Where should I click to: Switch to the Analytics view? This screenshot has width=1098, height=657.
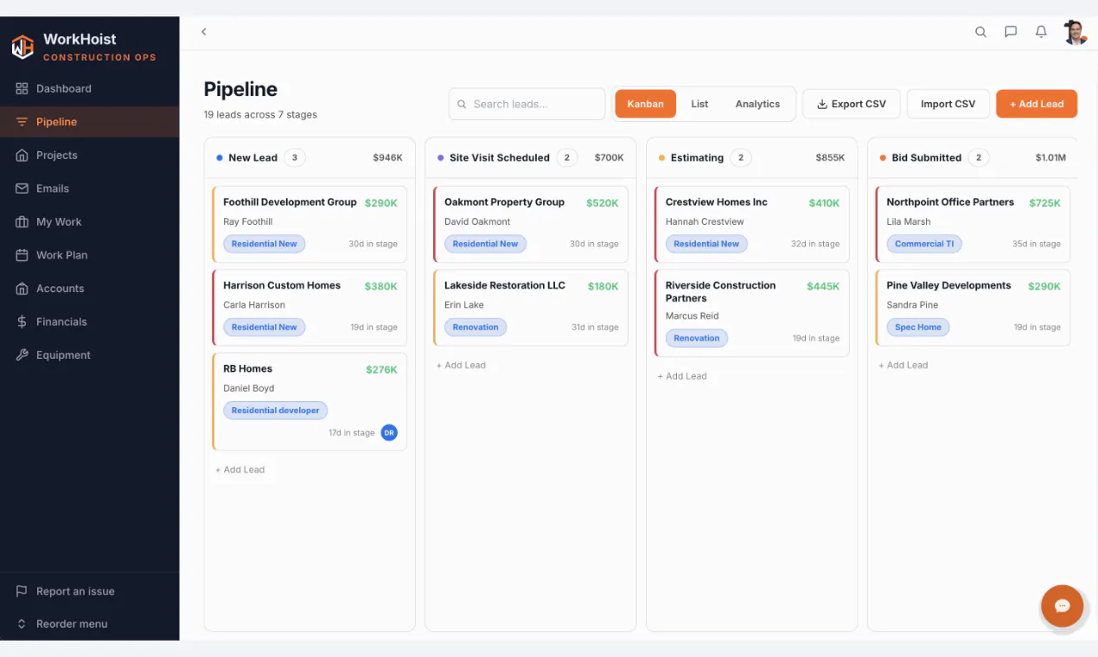click(757, 104)
